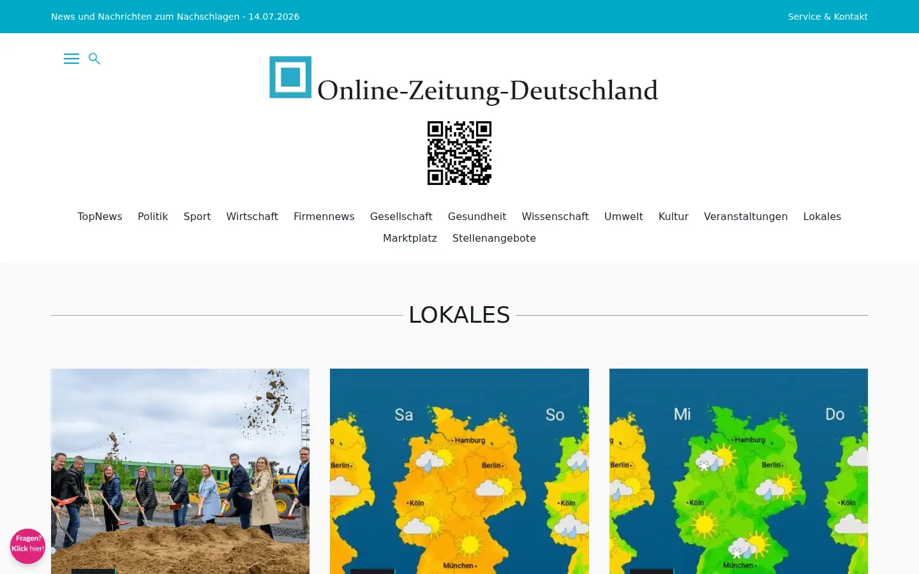Screen dimensions: 919x574
Task: Go to TopNews section
Action: (100, 216)
